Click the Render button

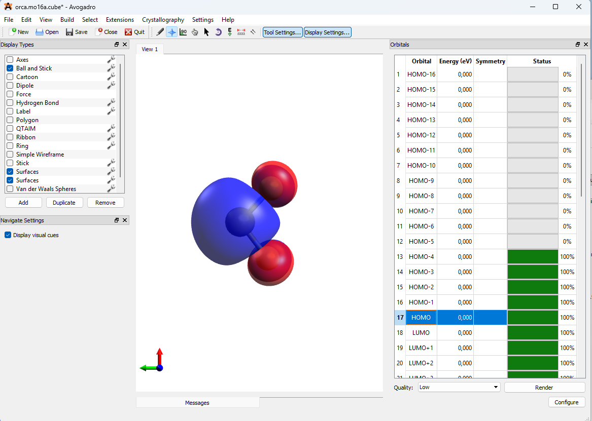[544, 387]
